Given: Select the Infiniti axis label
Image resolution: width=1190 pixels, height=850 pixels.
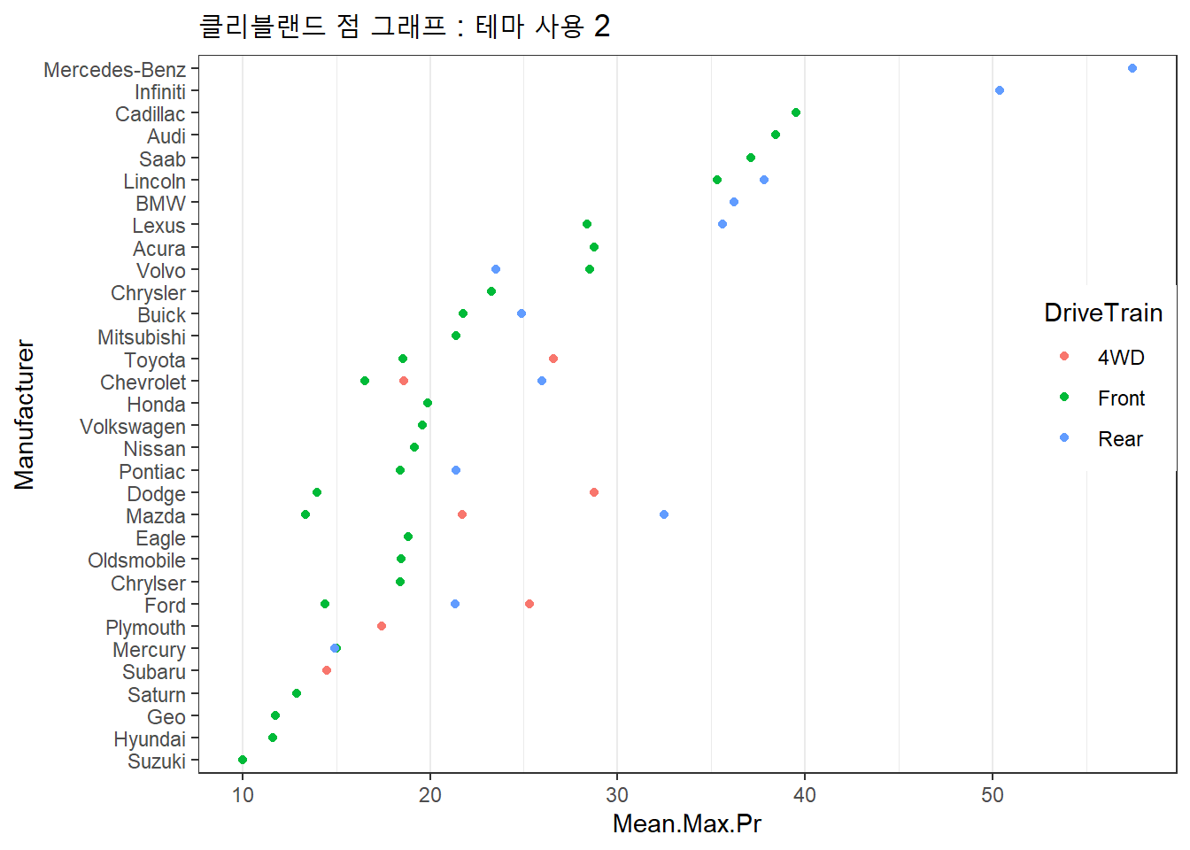Looking at the screenshot, I should pos(160,92).
